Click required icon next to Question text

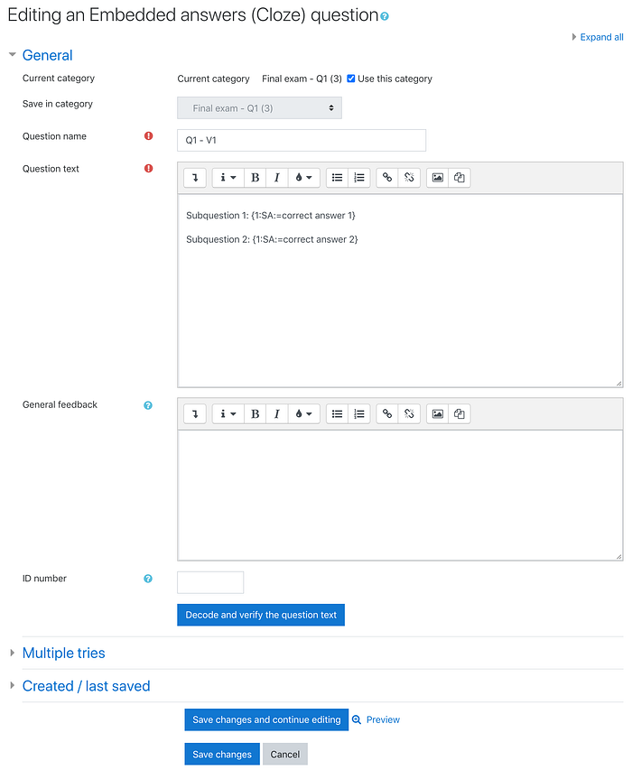coord(148,169)
